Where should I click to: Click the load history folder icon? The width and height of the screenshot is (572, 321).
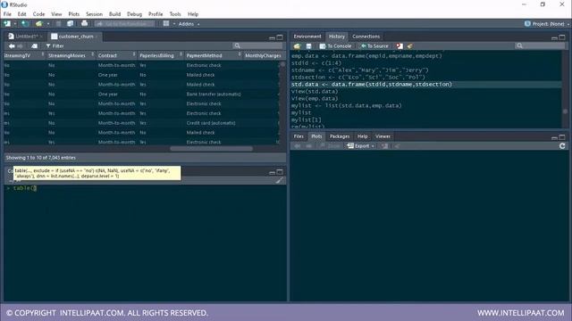[297, 45]
